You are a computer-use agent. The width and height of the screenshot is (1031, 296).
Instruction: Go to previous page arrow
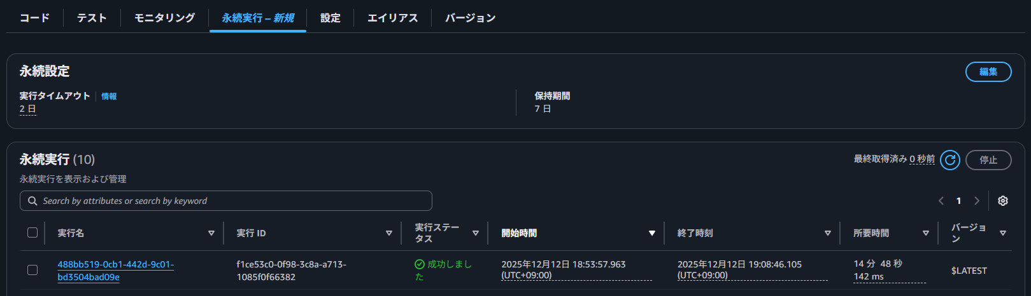[x=941, y=201]
